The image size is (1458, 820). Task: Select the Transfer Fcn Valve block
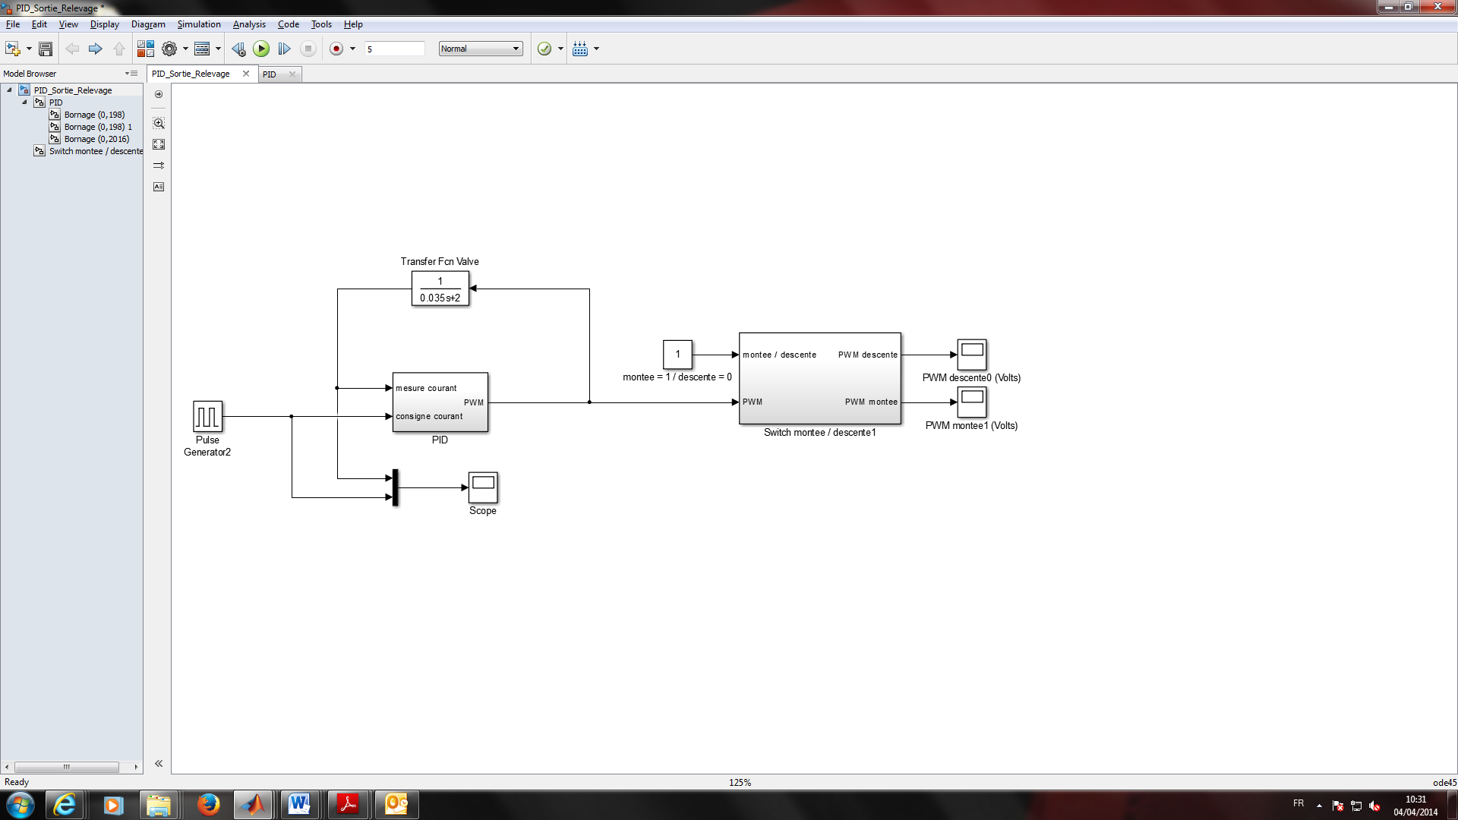pyautogui.click(x=440, y=289)
